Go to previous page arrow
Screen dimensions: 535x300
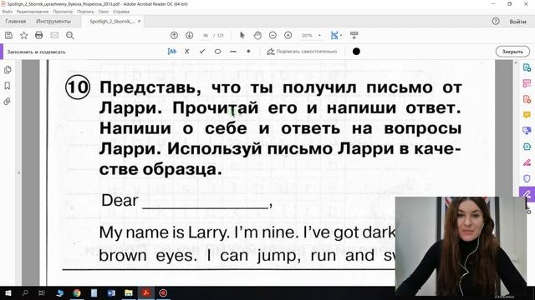click(x=174, y=35)
